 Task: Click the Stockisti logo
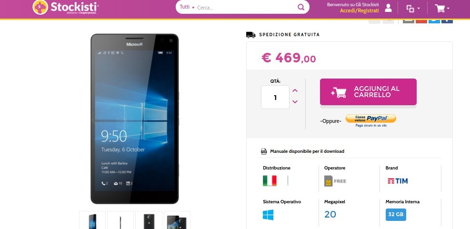[x=66, y=7]
